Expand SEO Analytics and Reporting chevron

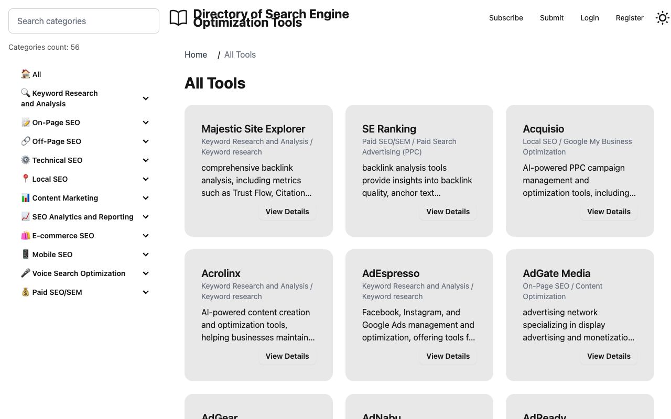pyautogui.click(x=146, y=217)
